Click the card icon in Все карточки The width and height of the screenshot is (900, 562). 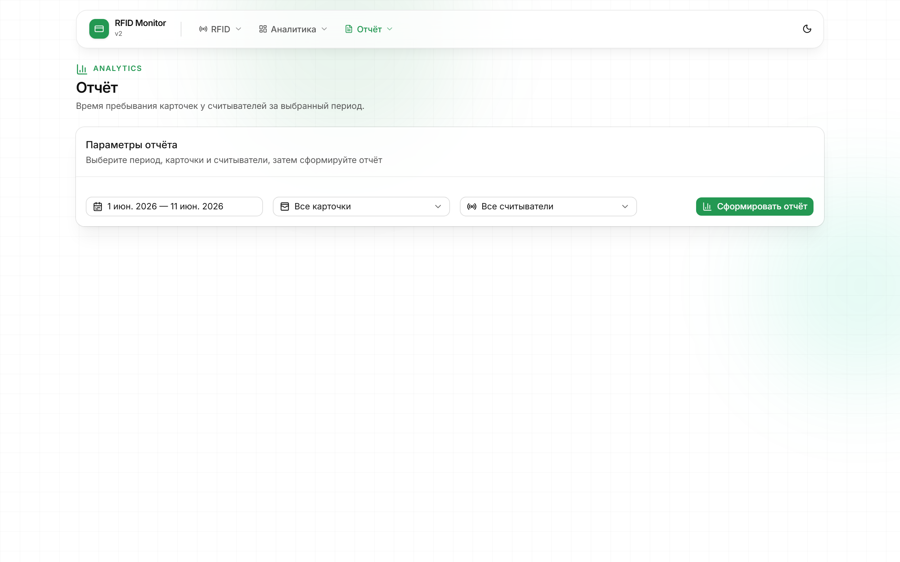(285, 207)
